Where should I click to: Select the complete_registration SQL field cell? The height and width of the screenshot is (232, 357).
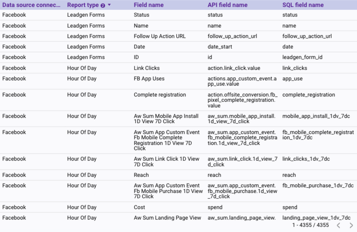pos(309,95)
